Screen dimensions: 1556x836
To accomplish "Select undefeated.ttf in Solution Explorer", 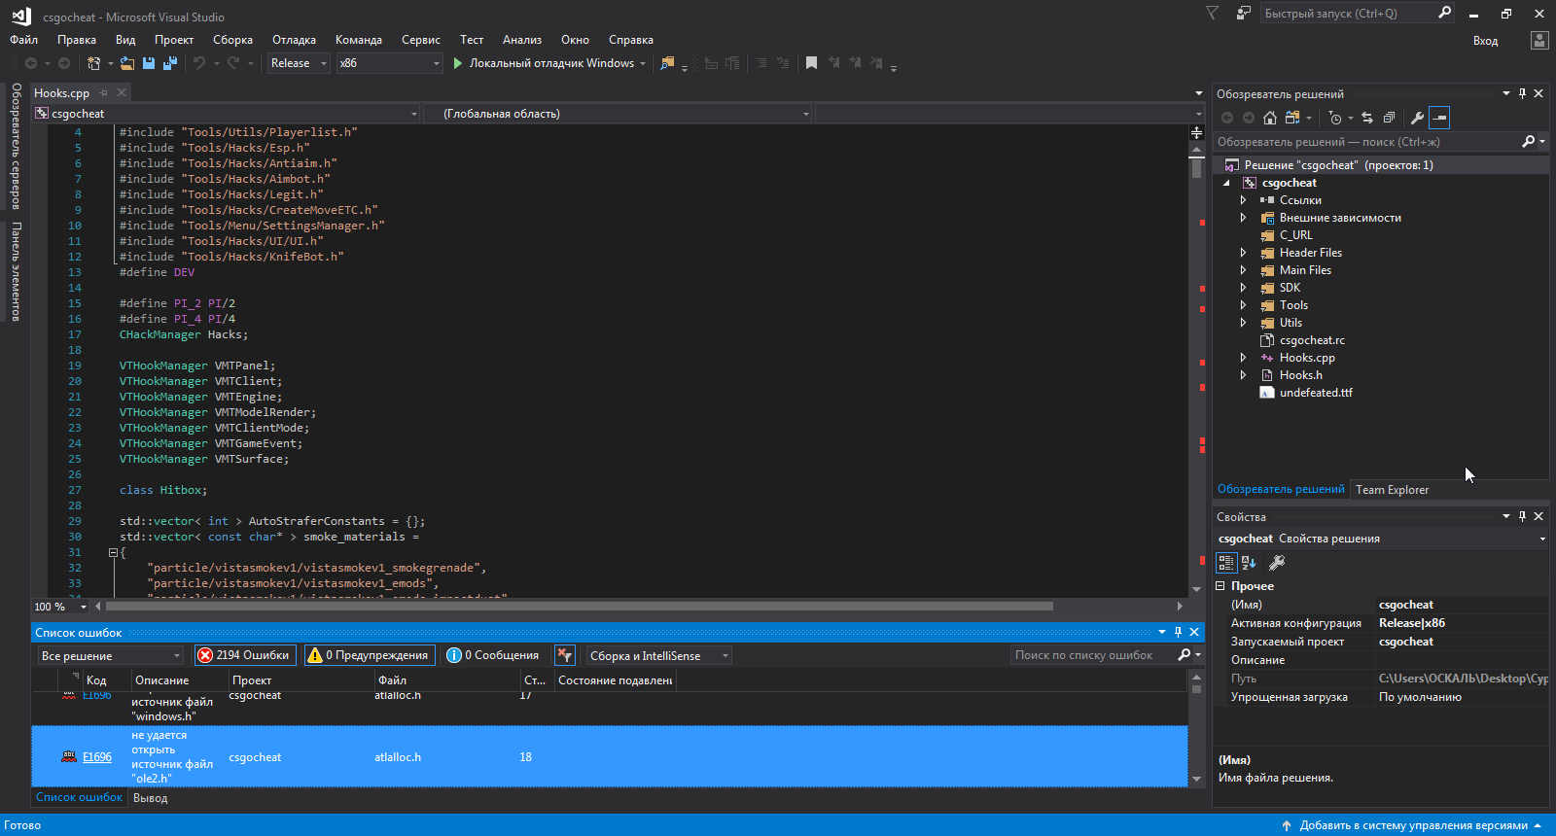I will click(x=1316, y=393).
